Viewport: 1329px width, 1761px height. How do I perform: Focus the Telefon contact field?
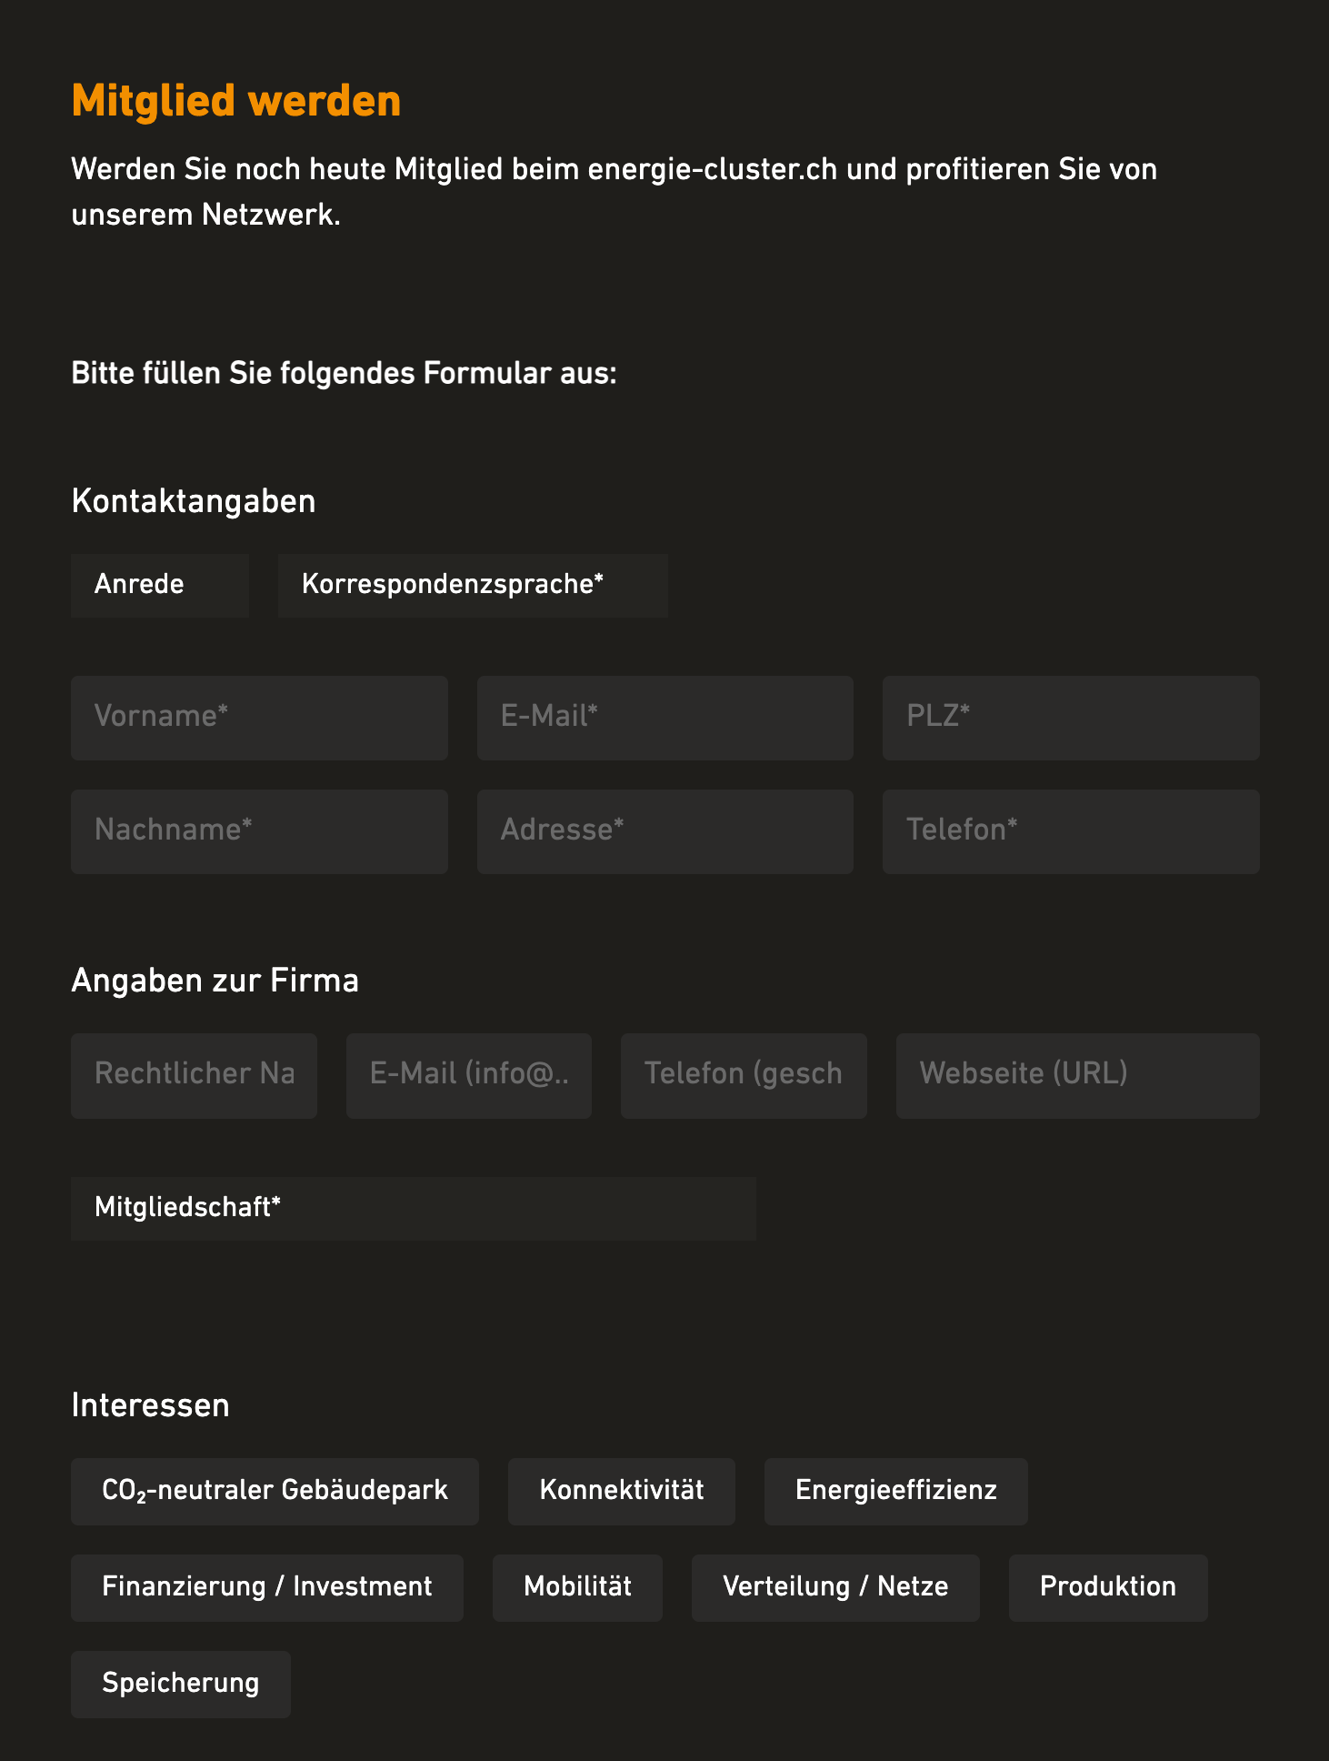pos(1070,830)
